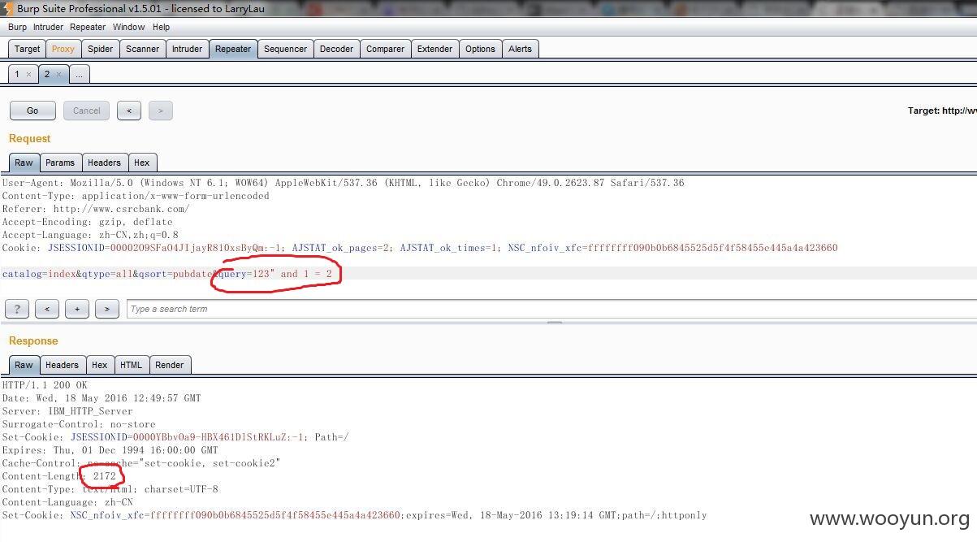Switch to the Options tab
The image size is (977, 542).
pos(481,49)
